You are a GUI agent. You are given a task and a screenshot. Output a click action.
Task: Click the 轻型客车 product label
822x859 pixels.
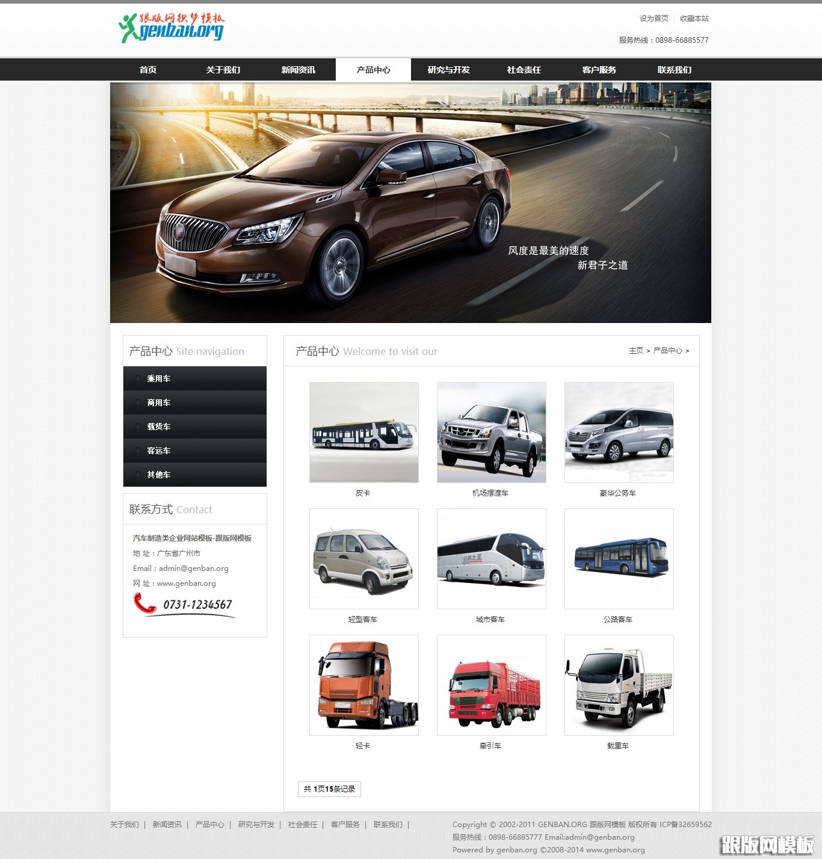click(x=363, y=620)
